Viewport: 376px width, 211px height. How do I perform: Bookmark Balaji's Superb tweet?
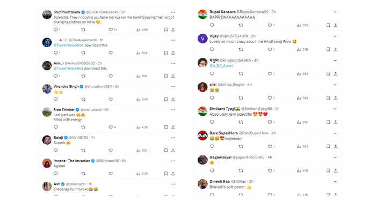coord(165,150)
